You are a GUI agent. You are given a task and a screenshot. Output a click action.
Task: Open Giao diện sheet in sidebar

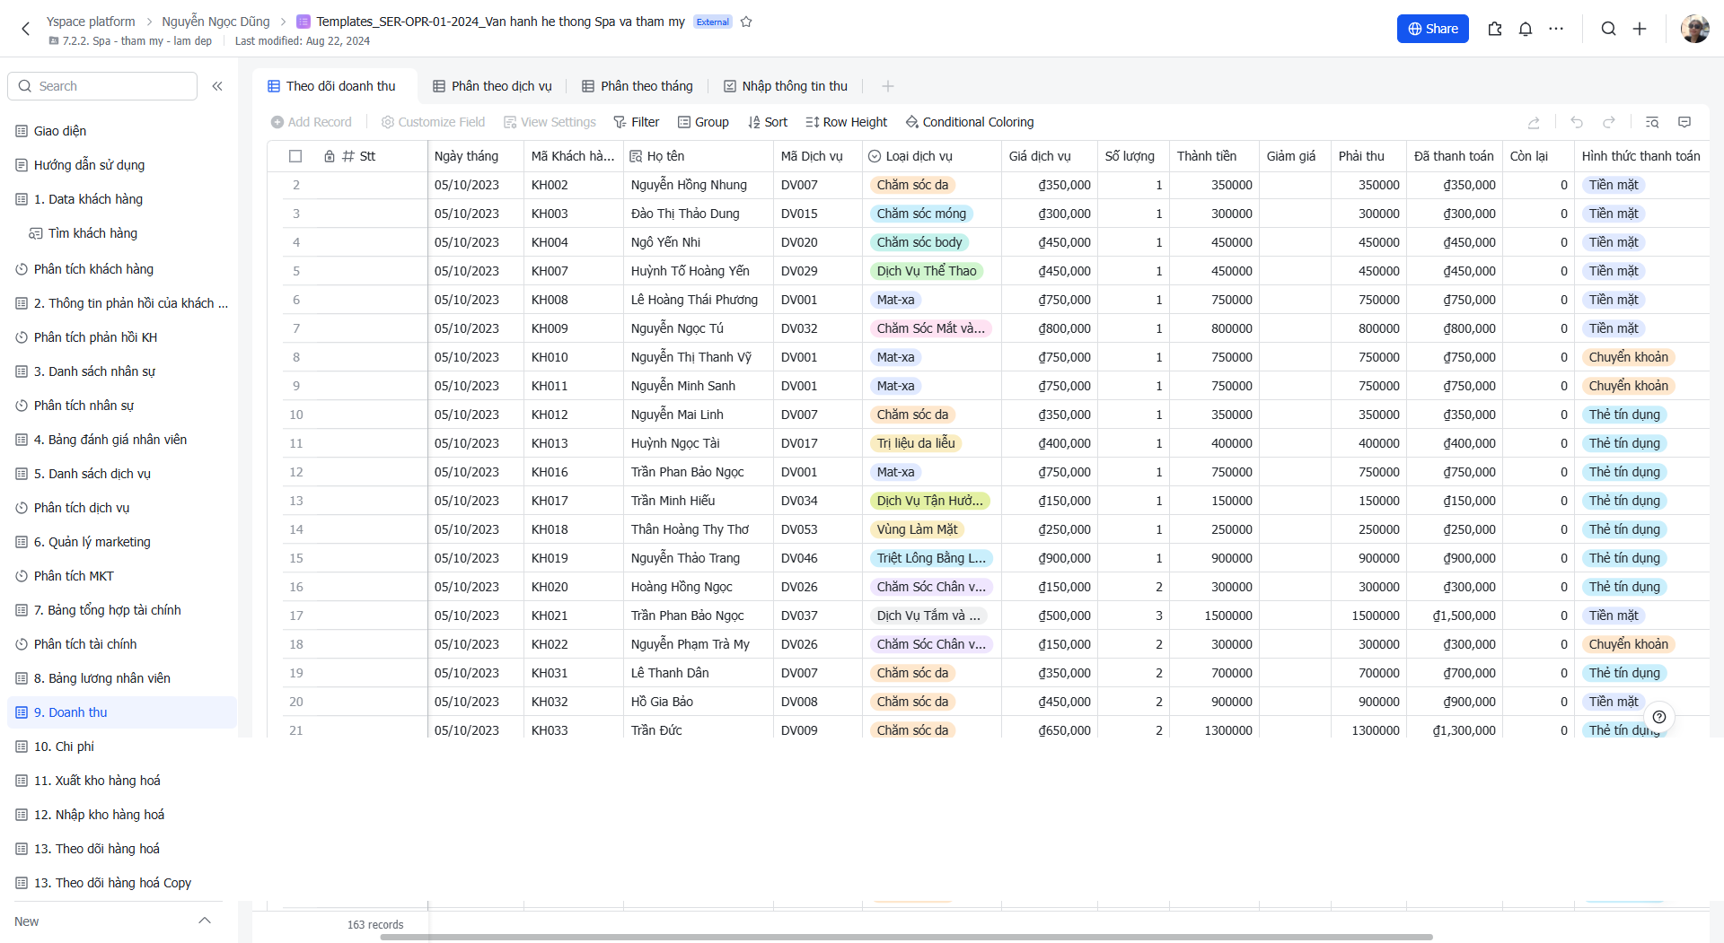(x=59, y=131)
